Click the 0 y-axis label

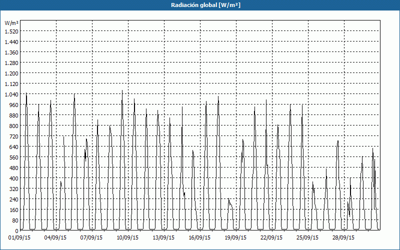coord(17,231)
